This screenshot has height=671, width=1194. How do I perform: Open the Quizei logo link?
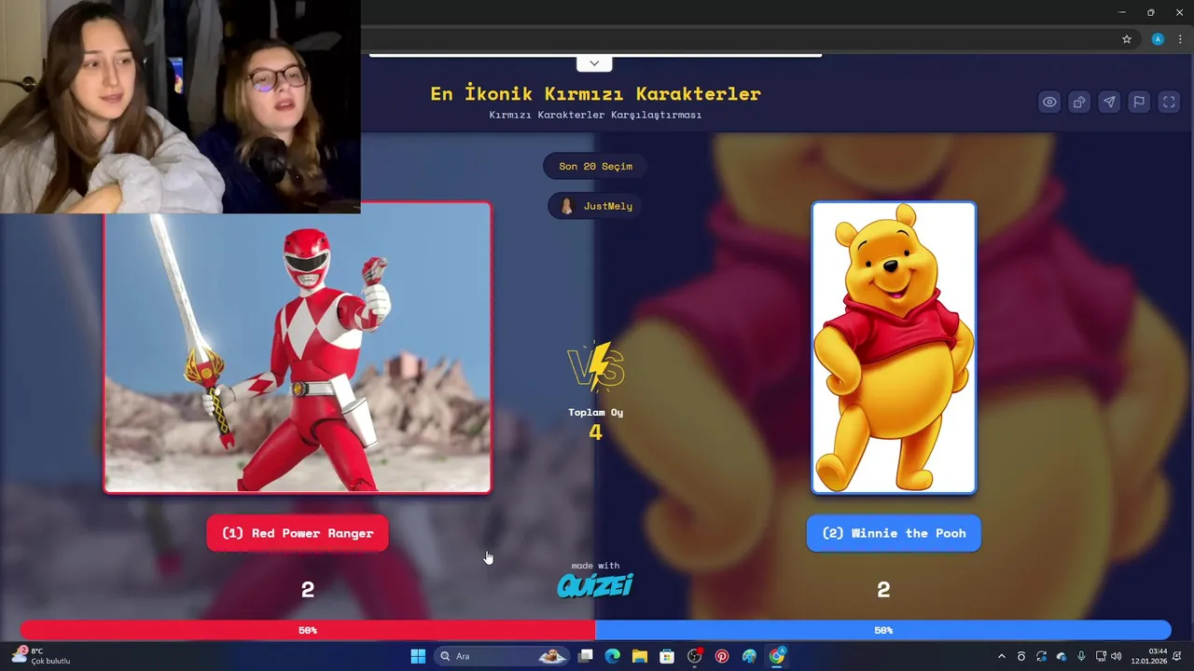click(595, 585)
